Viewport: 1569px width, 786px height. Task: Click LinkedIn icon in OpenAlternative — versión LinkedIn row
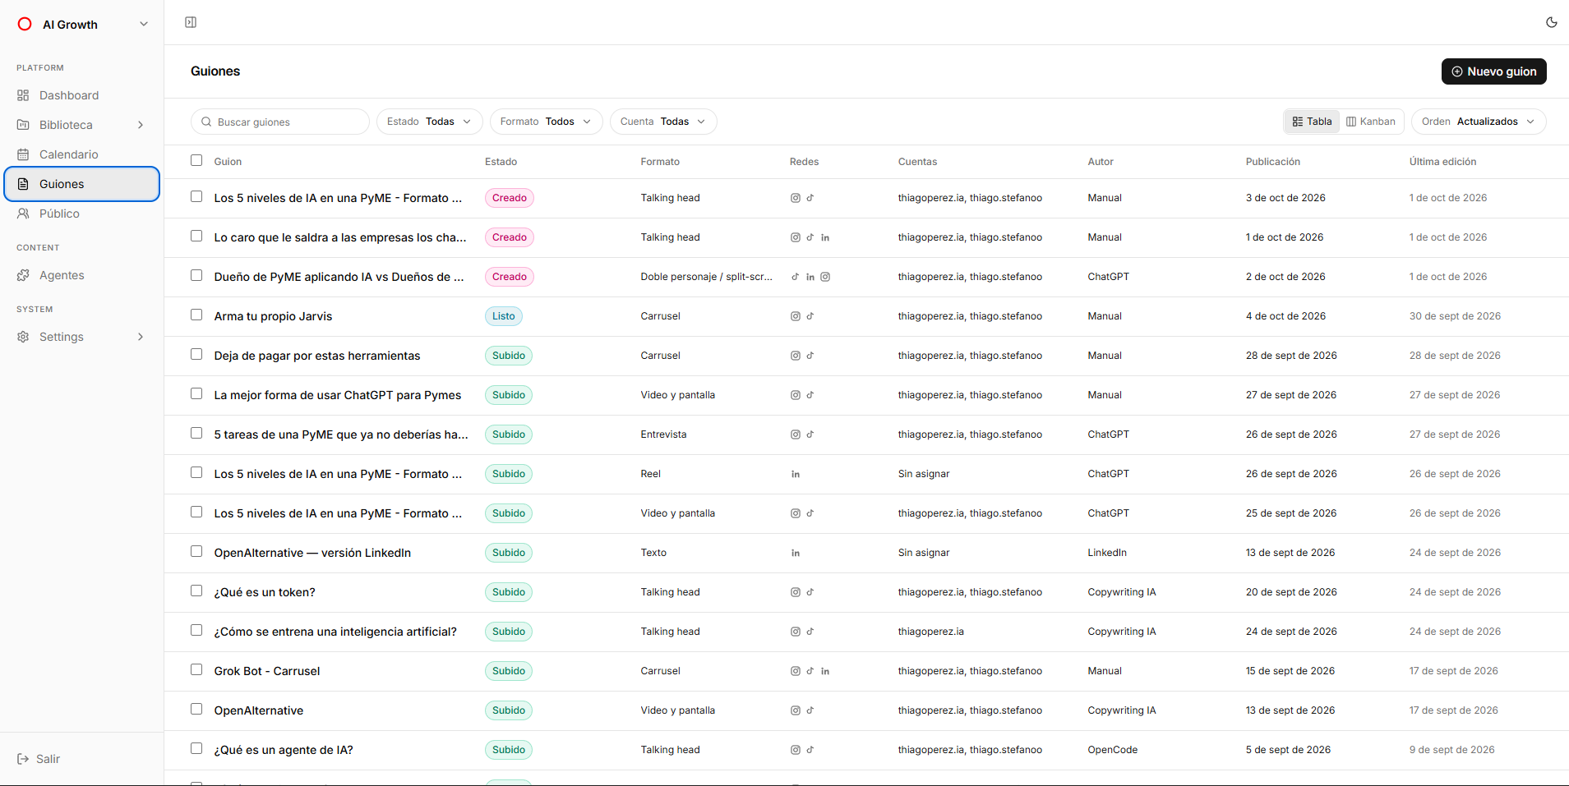[795, 553]
